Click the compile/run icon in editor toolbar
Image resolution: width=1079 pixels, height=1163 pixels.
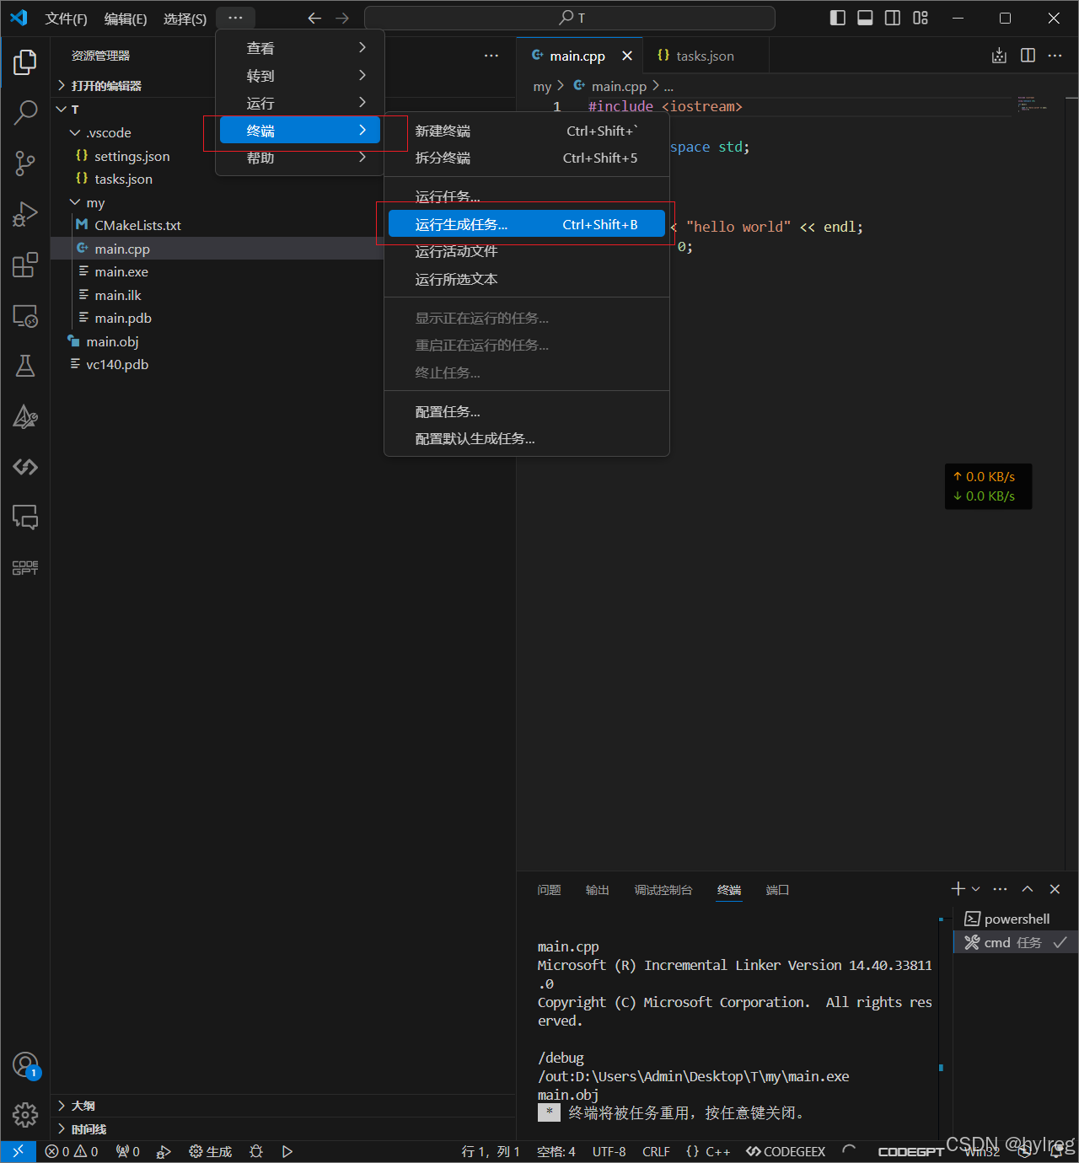(x=999, y=56)
